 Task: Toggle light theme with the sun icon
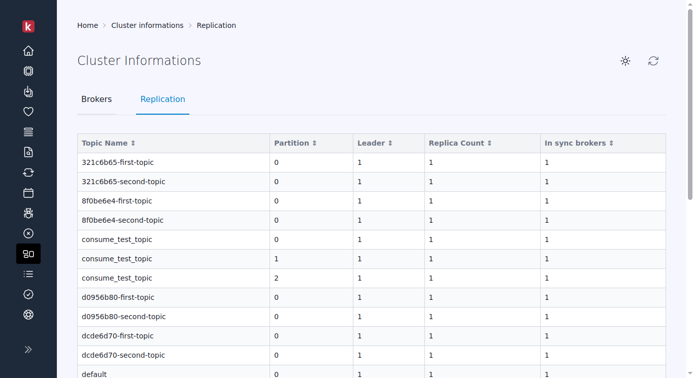tap(625, 61)
